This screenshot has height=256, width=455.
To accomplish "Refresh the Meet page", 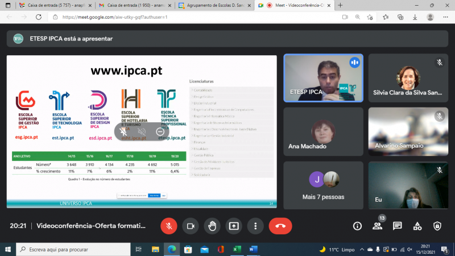I will click(38, 17).
